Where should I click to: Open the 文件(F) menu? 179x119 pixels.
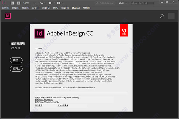(x=6, y=8)
